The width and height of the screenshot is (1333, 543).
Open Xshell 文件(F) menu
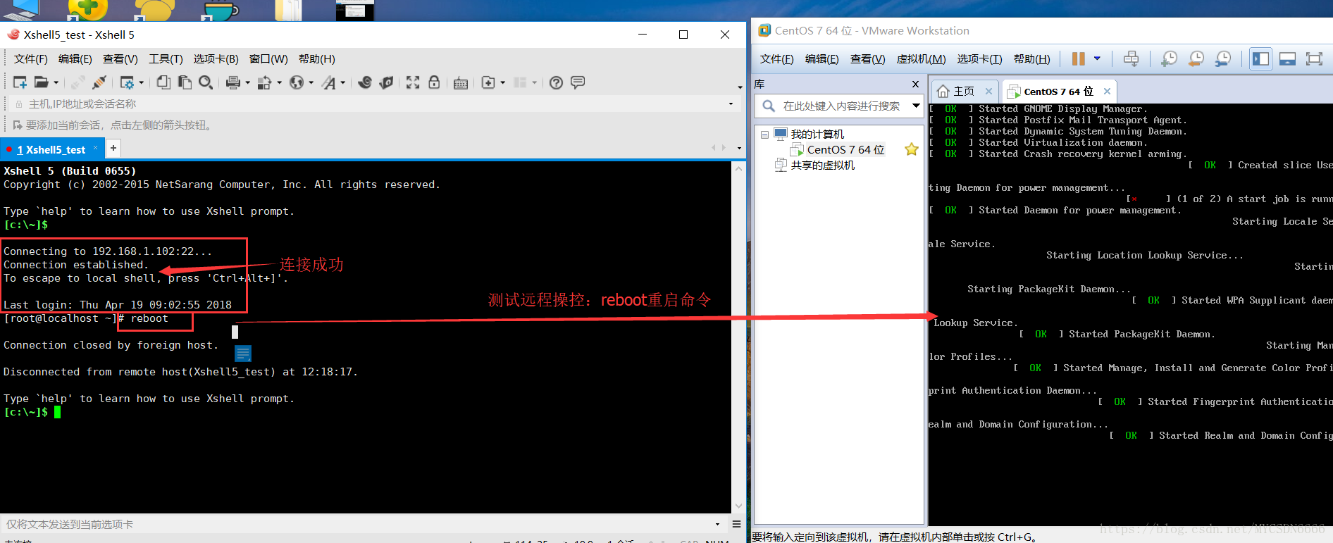(x=31, y=59)
